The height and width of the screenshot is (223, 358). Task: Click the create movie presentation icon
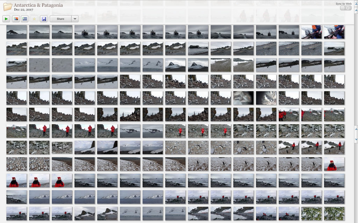(x=25, y=19)
